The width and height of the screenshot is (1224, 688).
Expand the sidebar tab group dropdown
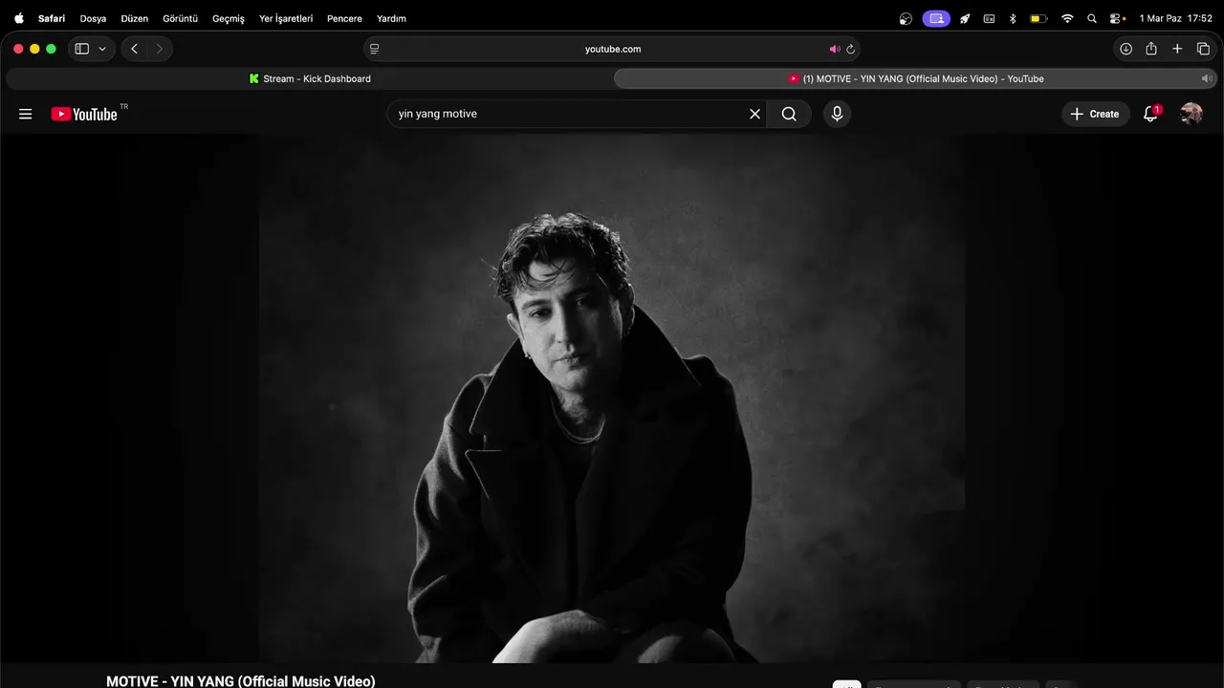102,49
